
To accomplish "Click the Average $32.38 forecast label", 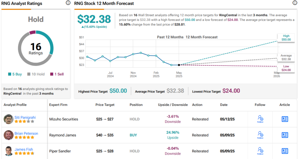I will coord(286,57).
